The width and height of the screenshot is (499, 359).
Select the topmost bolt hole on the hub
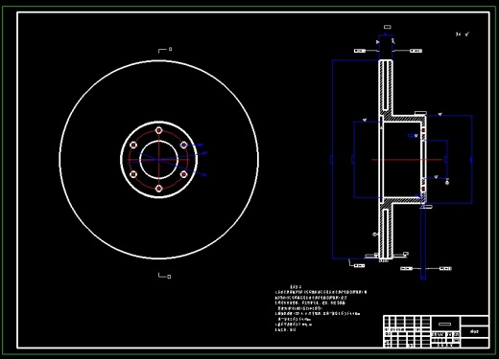pyautogui.click(x=159, y=130)
